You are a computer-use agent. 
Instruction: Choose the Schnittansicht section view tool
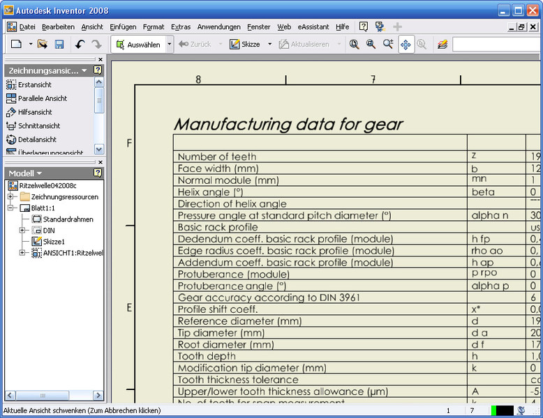click(38, 125)
